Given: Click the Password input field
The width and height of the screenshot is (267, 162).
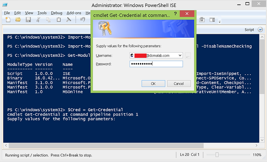Looking at the screenshot, I should click(156, 64).
